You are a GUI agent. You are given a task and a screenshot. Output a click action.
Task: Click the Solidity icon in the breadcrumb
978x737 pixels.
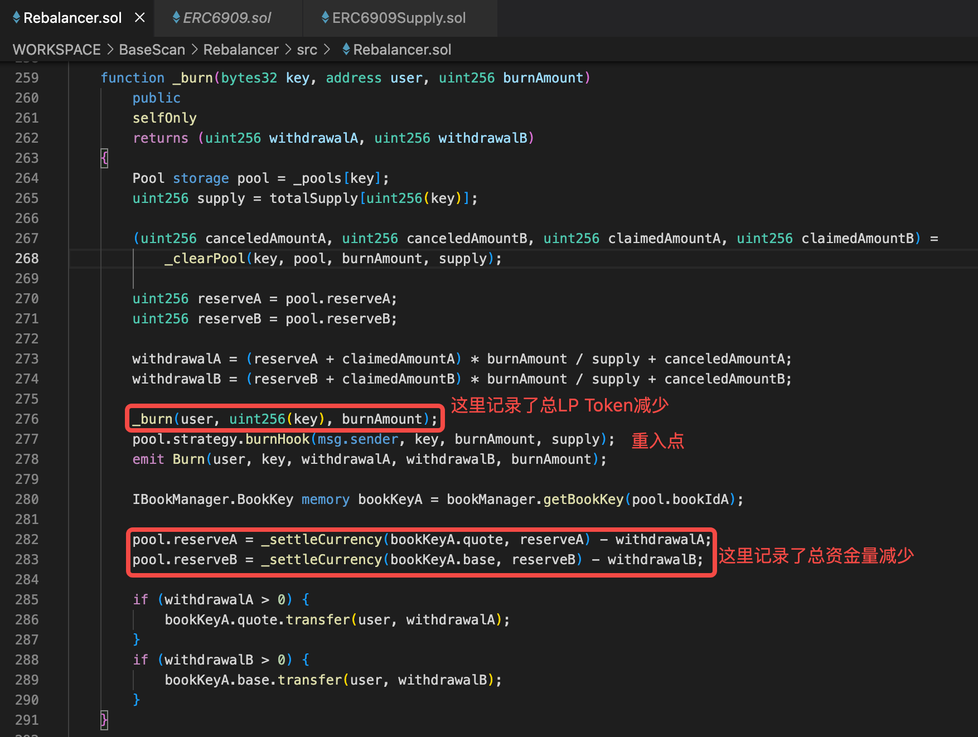click(x=346, y=50)
